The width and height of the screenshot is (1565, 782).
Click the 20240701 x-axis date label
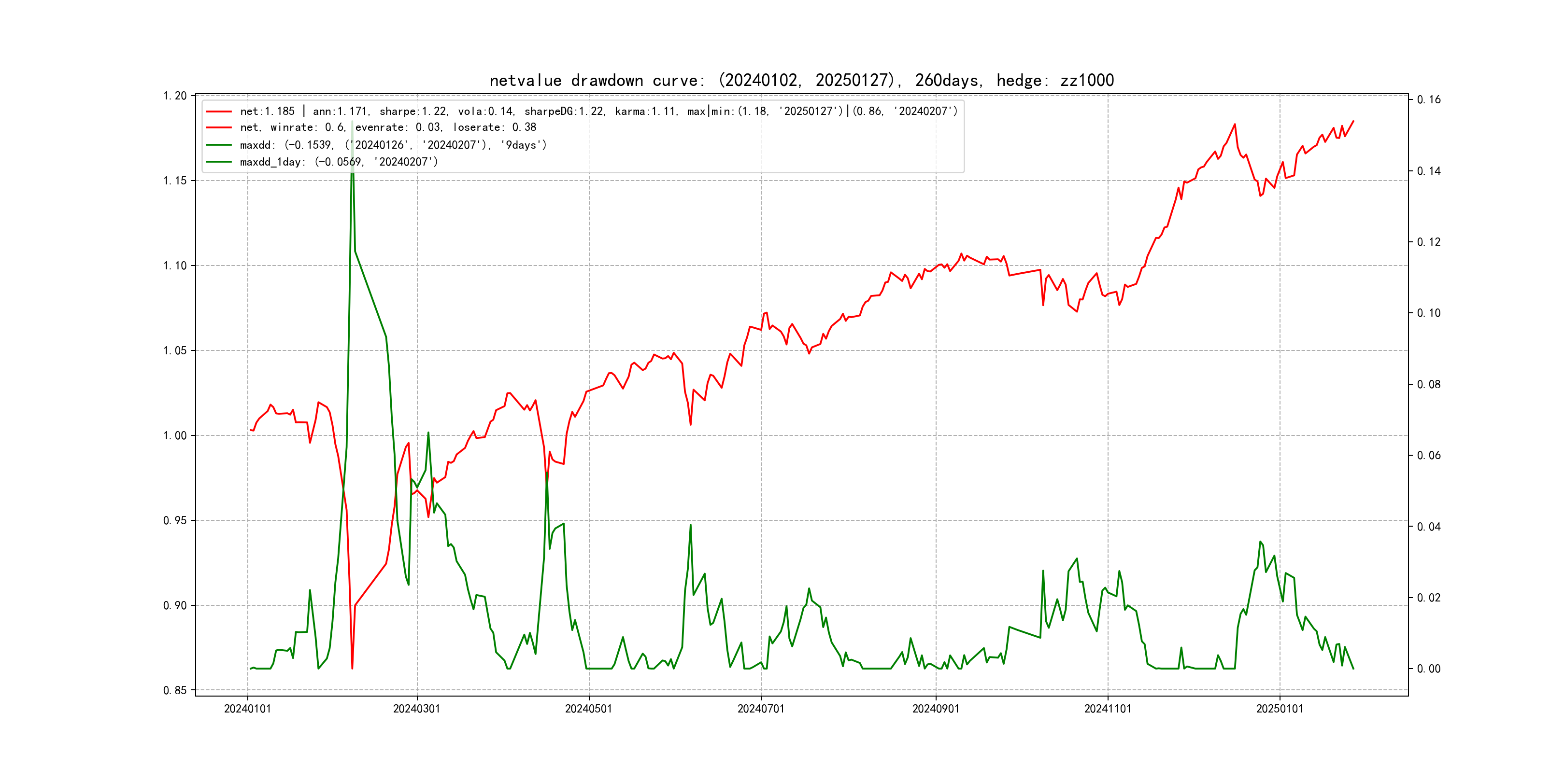tap(761, 709)
